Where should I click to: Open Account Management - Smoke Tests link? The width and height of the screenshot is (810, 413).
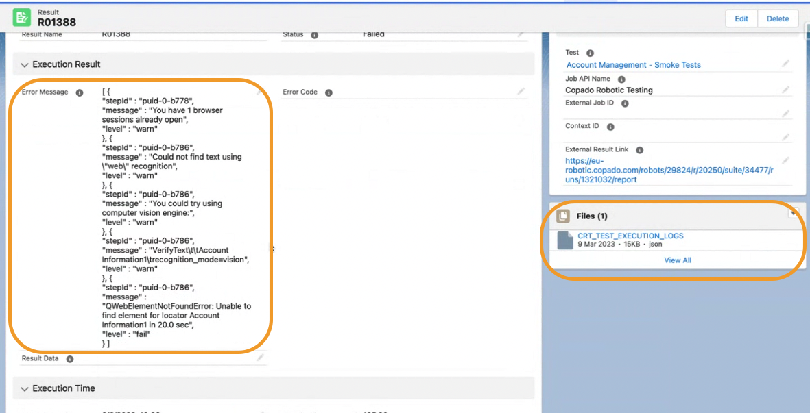(x=633, y=65)
